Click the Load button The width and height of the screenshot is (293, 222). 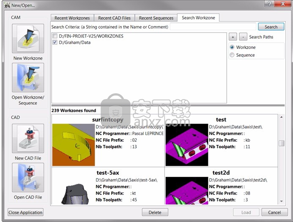[246, 212]
